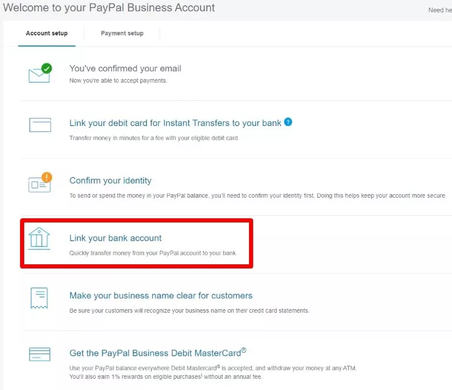Image resolution: width=452 pixels, height=390 pixels.
Task: Click the Welcome to PayPal Business Account heading
Action: click(109, 8)
